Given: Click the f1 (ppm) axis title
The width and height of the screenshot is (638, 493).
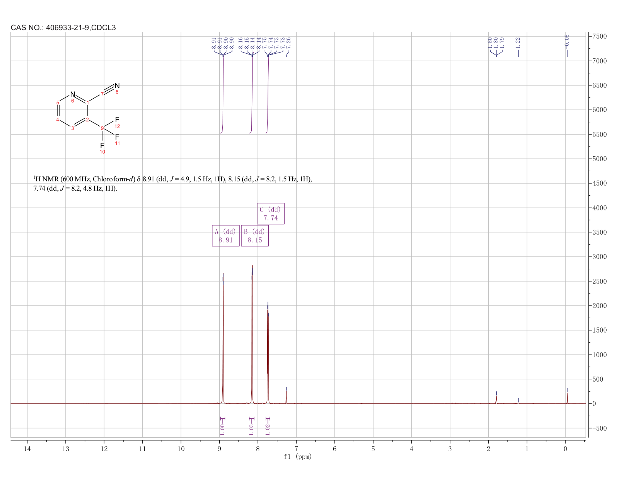Looking at the screenshot, I should click(298, 457).
